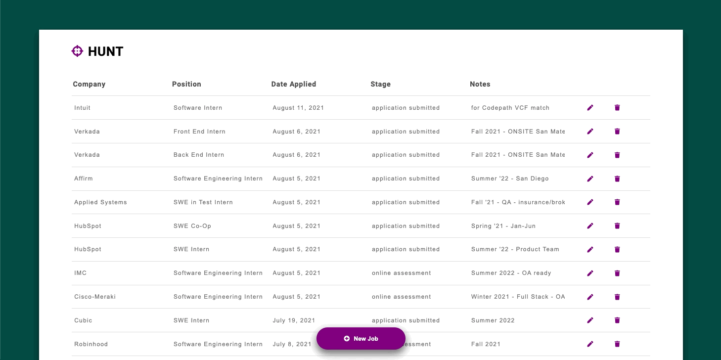
Task: Edit the IMC job entry
Action: click(590, 273)
